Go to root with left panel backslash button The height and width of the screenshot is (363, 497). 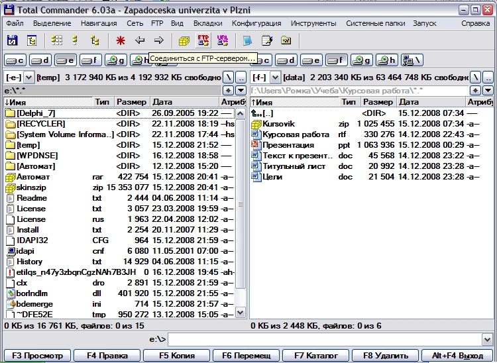[x=229, y=78]
